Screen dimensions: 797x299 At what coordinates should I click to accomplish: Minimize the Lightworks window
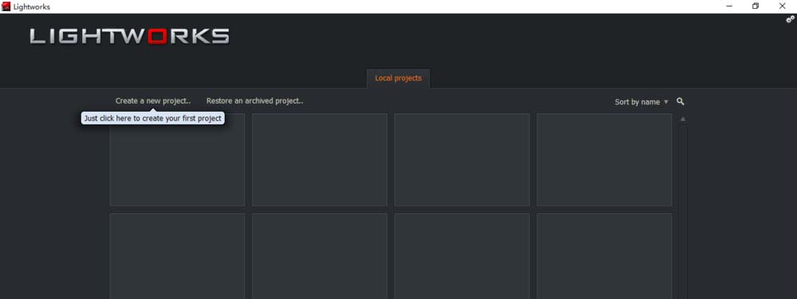point(729,6)
